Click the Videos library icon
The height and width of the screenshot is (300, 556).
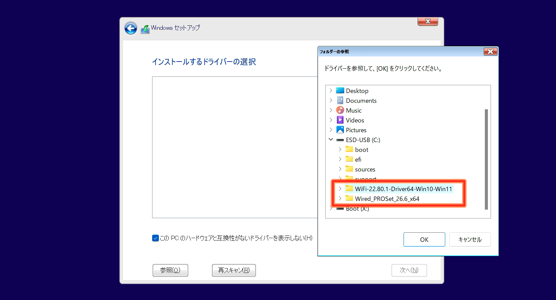coord(340,120)
